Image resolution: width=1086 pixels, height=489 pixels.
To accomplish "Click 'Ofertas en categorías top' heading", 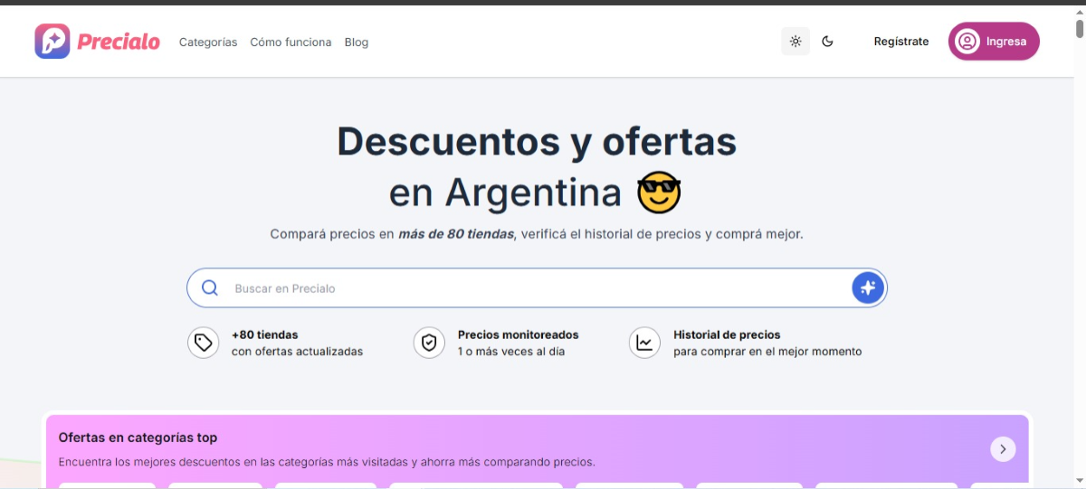I will coord(138,437).
